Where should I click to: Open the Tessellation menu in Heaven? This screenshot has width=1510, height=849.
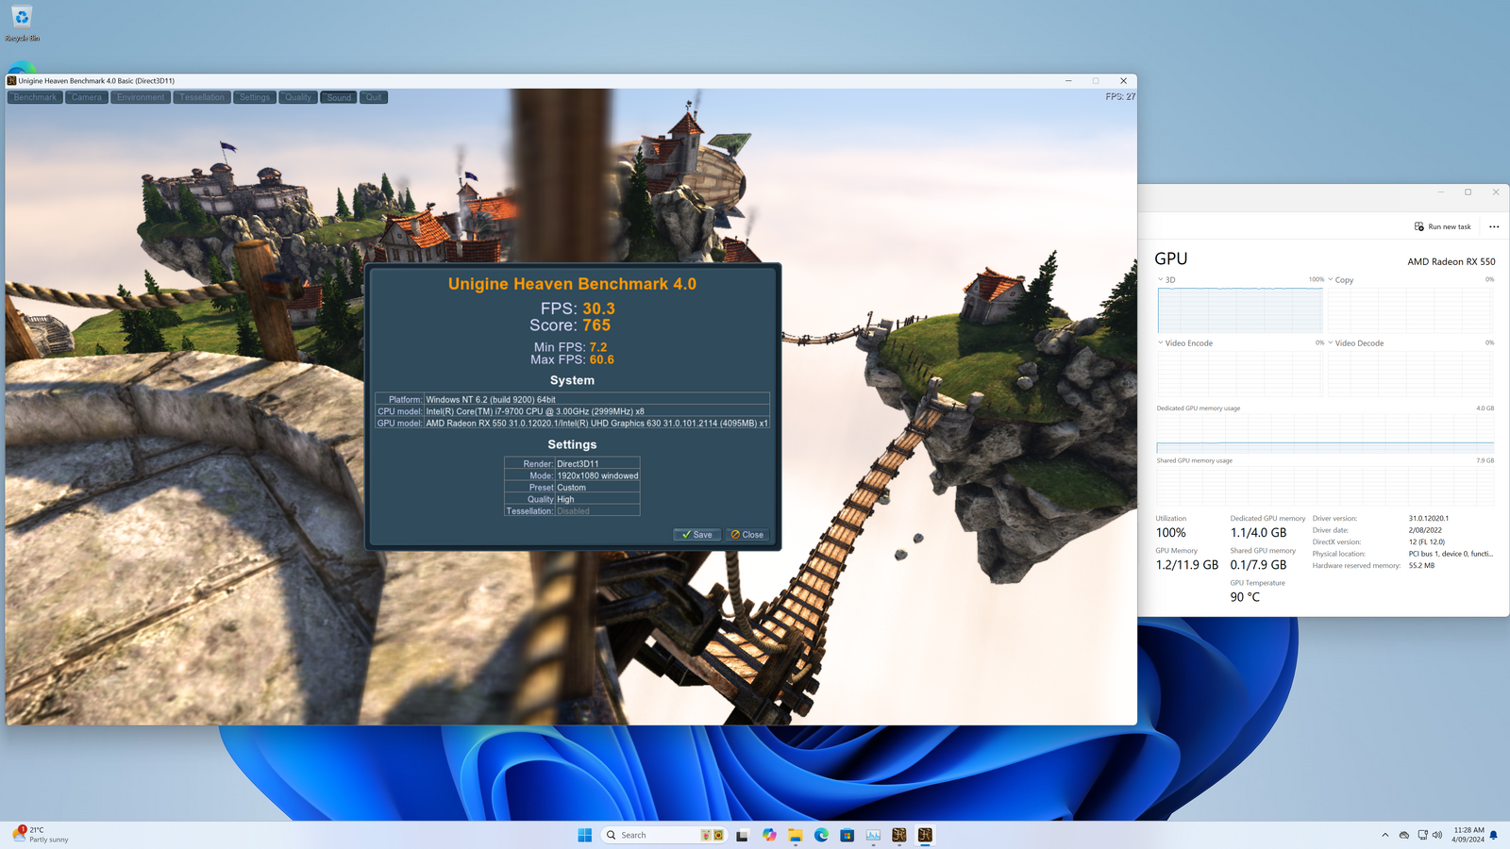click(202, 97)
